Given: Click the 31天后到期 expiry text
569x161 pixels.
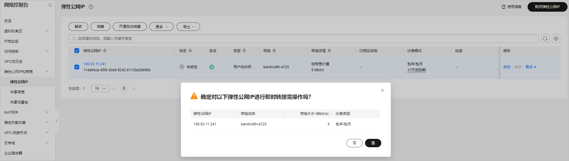Looking at the screenshot, I should (416, 70).
